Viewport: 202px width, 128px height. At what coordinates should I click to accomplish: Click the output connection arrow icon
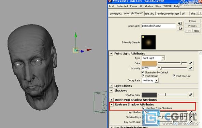pyautogui.click(x=181, y=28)
